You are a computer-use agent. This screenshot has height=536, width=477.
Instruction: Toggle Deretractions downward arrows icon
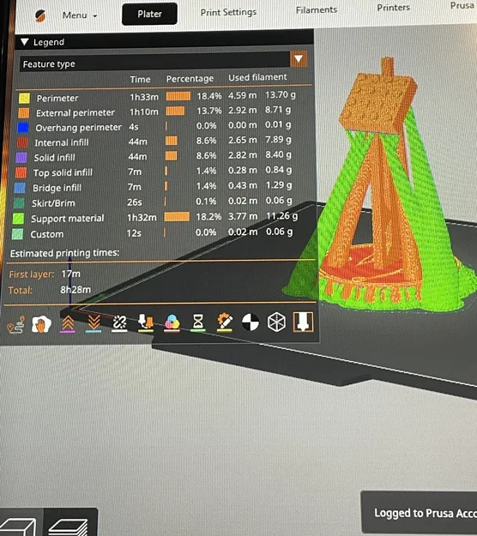pyautogui.click(x=94, y=323)
